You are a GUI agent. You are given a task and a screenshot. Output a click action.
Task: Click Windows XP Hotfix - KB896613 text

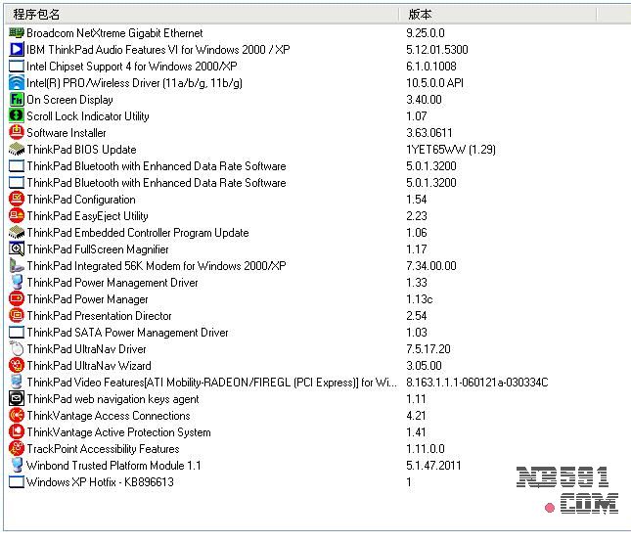[100, 482]
